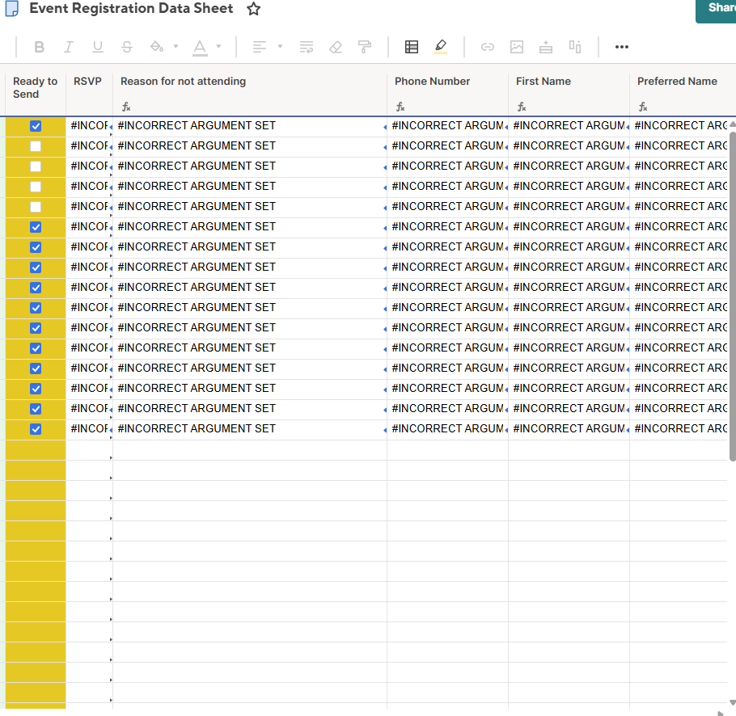Insert an image into the cell
736x716 pixels.
(517, 47)
